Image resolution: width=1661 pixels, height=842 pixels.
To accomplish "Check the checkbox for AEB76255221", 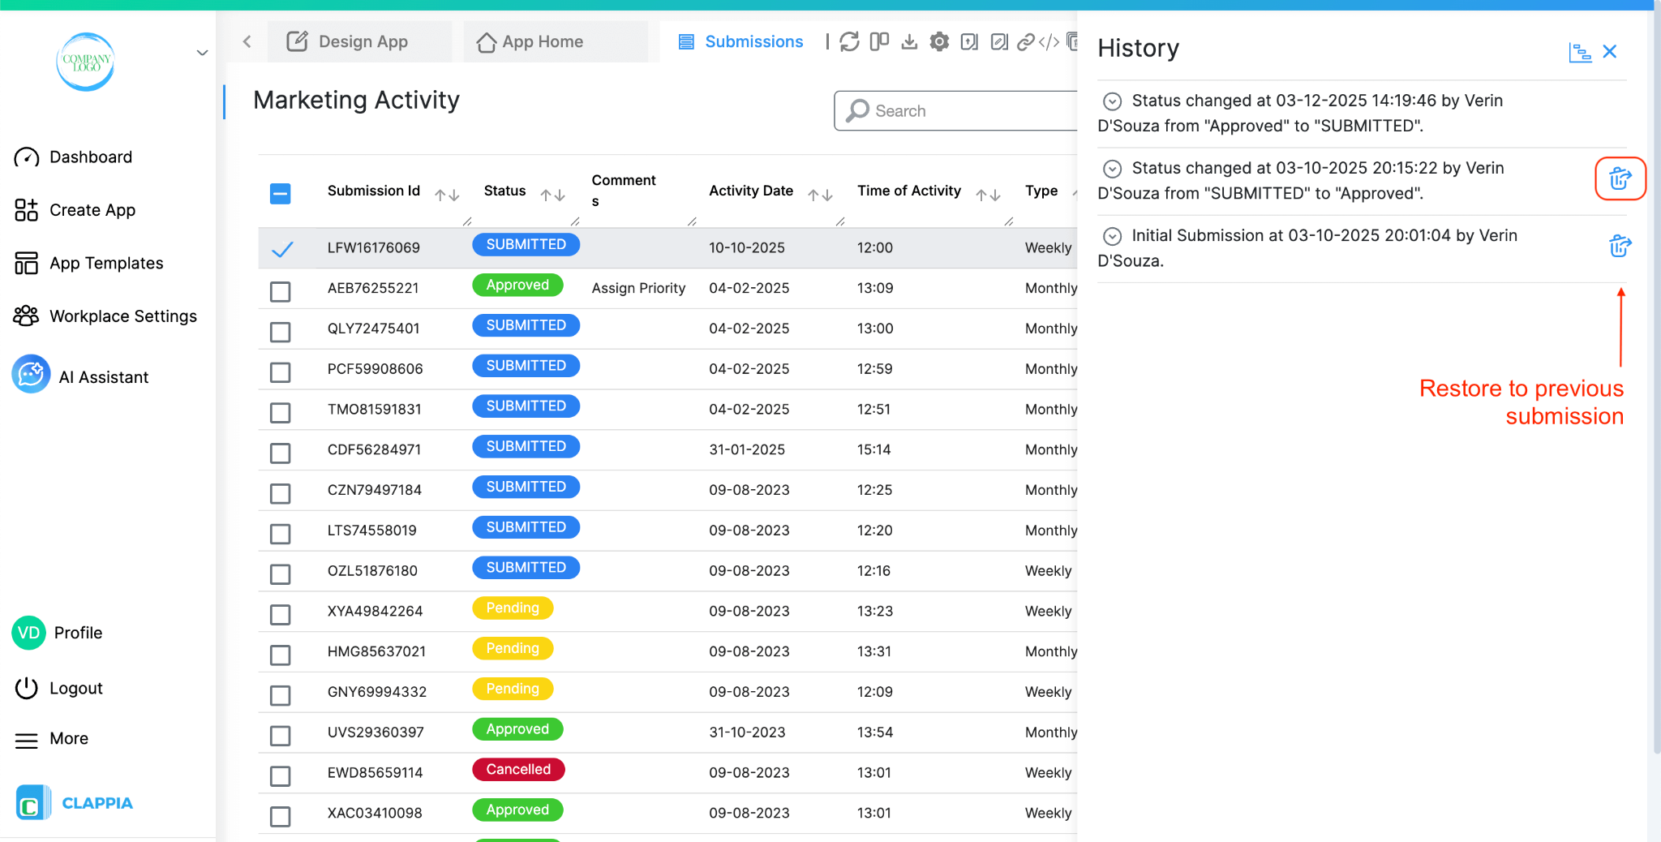I will [x=281, y=291].
